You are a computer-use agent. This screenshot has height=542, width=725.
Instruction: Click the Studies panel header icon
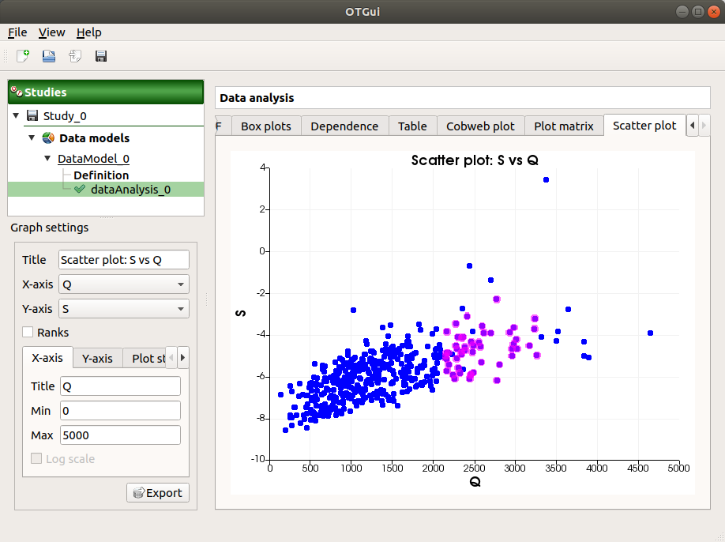(x=17, y=92)
